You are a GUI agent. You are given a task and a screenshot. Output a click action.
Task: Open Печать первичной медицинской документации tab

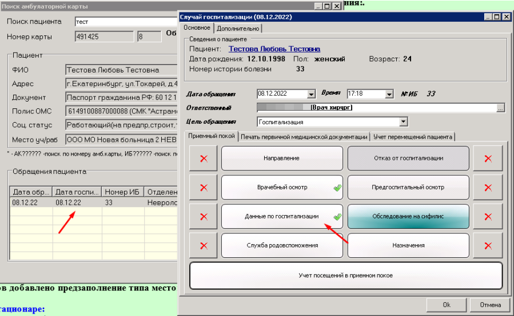(304, 137)
